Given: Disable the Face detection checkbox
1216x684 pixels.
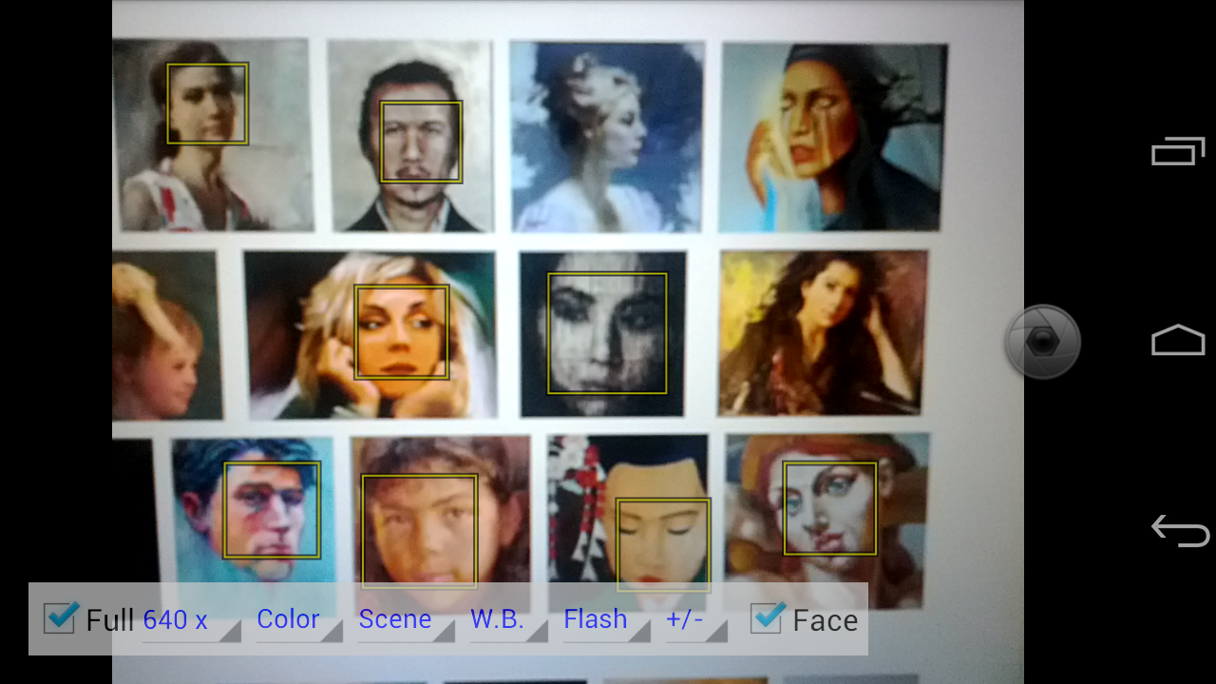Looking at the screenshot, I should [767, 618].
